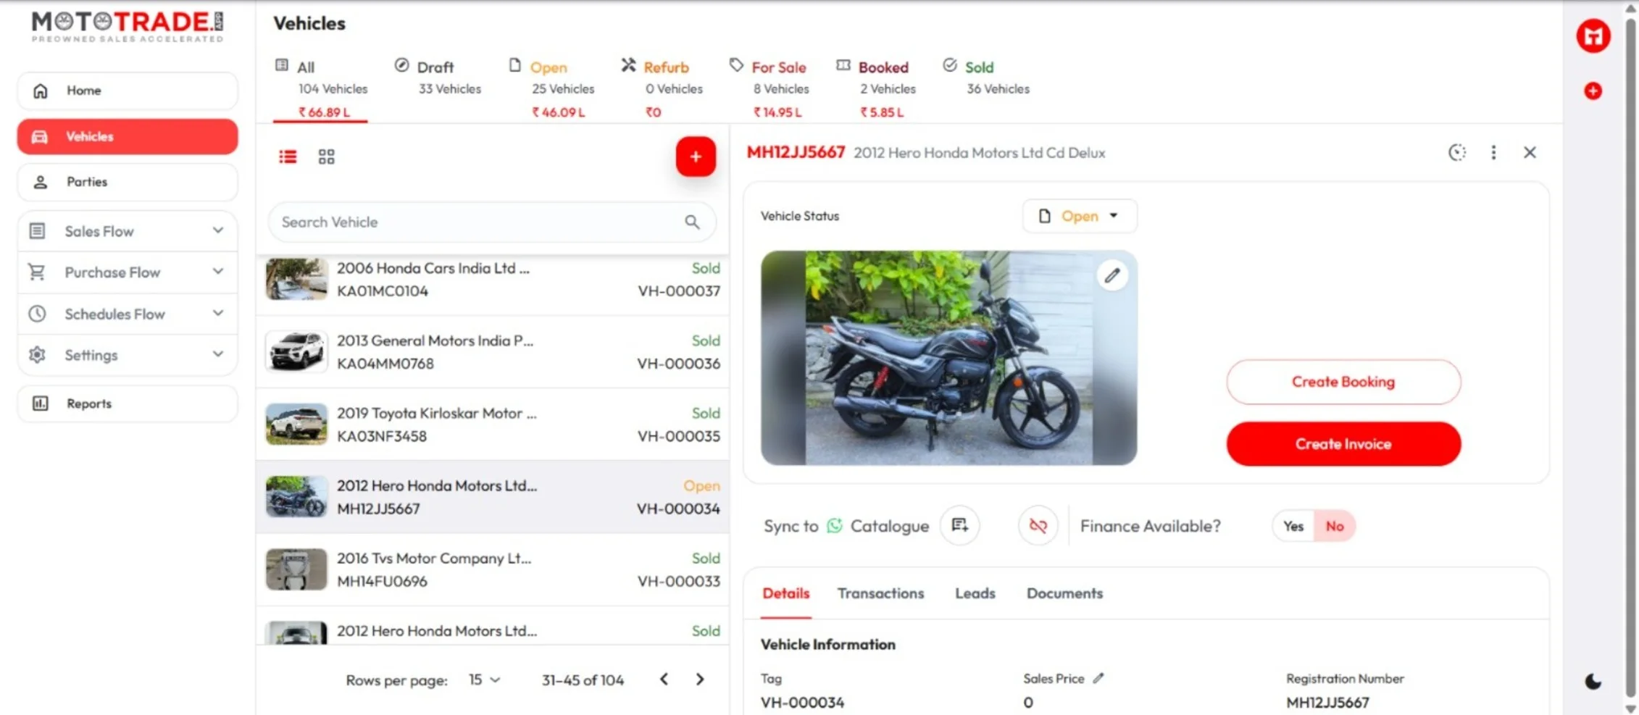Show Sold vehicles filter
Image resolution: width=1639 pixels, height=715 pixels.
point(987,78)
